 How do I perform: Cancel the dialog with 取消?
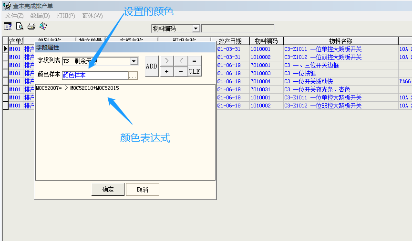click(x=142, y=190)
